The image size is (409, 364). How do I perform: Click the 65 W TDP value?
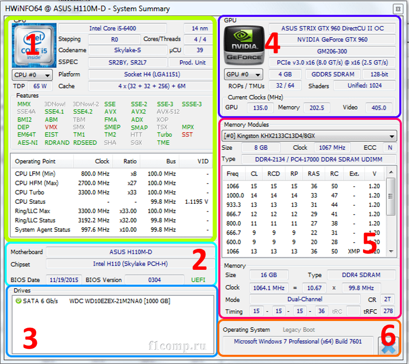pos(40,86)
